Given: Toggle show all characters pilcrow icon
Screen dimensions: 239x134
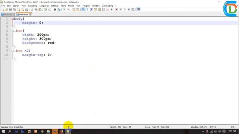Looking at the screenshot, I should click(87, 10).
